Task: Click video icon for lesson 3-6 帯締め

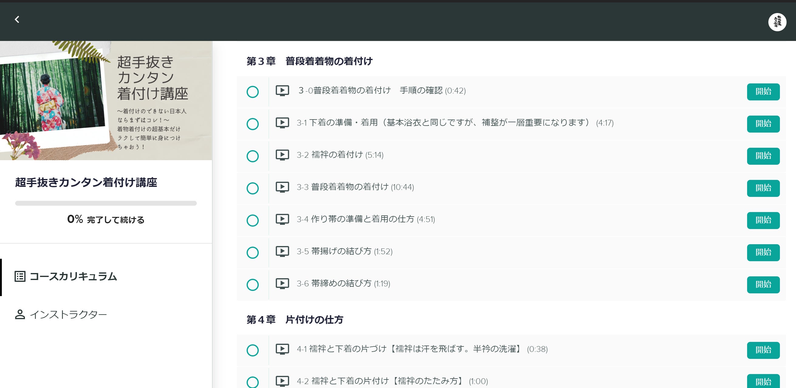Action: [x=282, y=283]
